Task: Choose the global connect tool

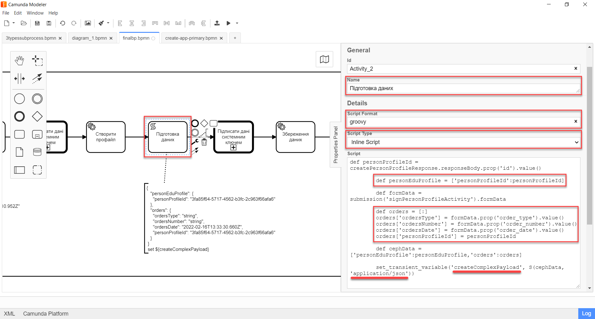Action: coord(37,79)
